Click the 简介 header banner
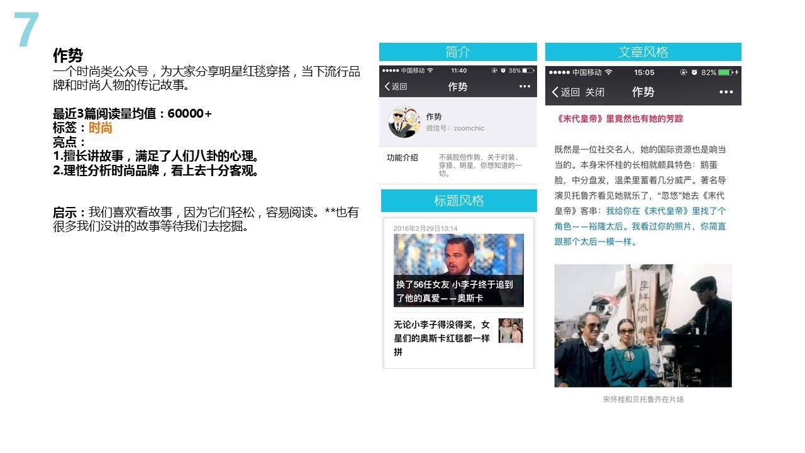The width and height of the screenshot is (805, 453). pyautogui.click(x=458, y=52)
